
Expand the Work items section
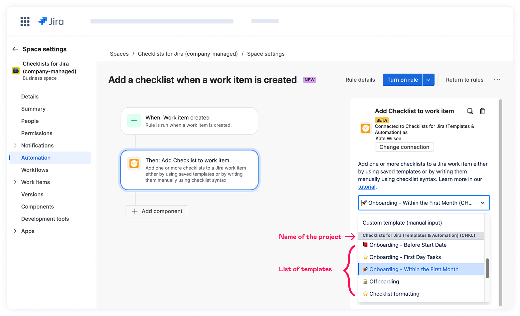[x=15, y=182]
